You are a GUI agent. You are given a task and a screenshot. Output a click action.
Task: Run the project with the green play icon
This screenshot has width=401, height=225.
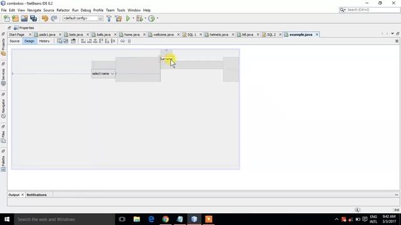click(x=128, y=18)
